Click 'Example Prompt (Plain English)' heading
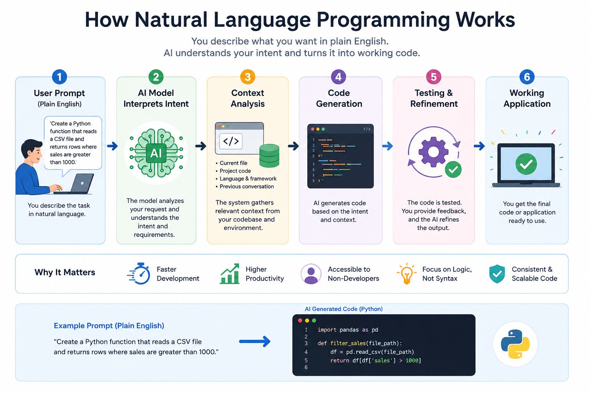Viewport: 590px width, 393px height. pos(109,325)
